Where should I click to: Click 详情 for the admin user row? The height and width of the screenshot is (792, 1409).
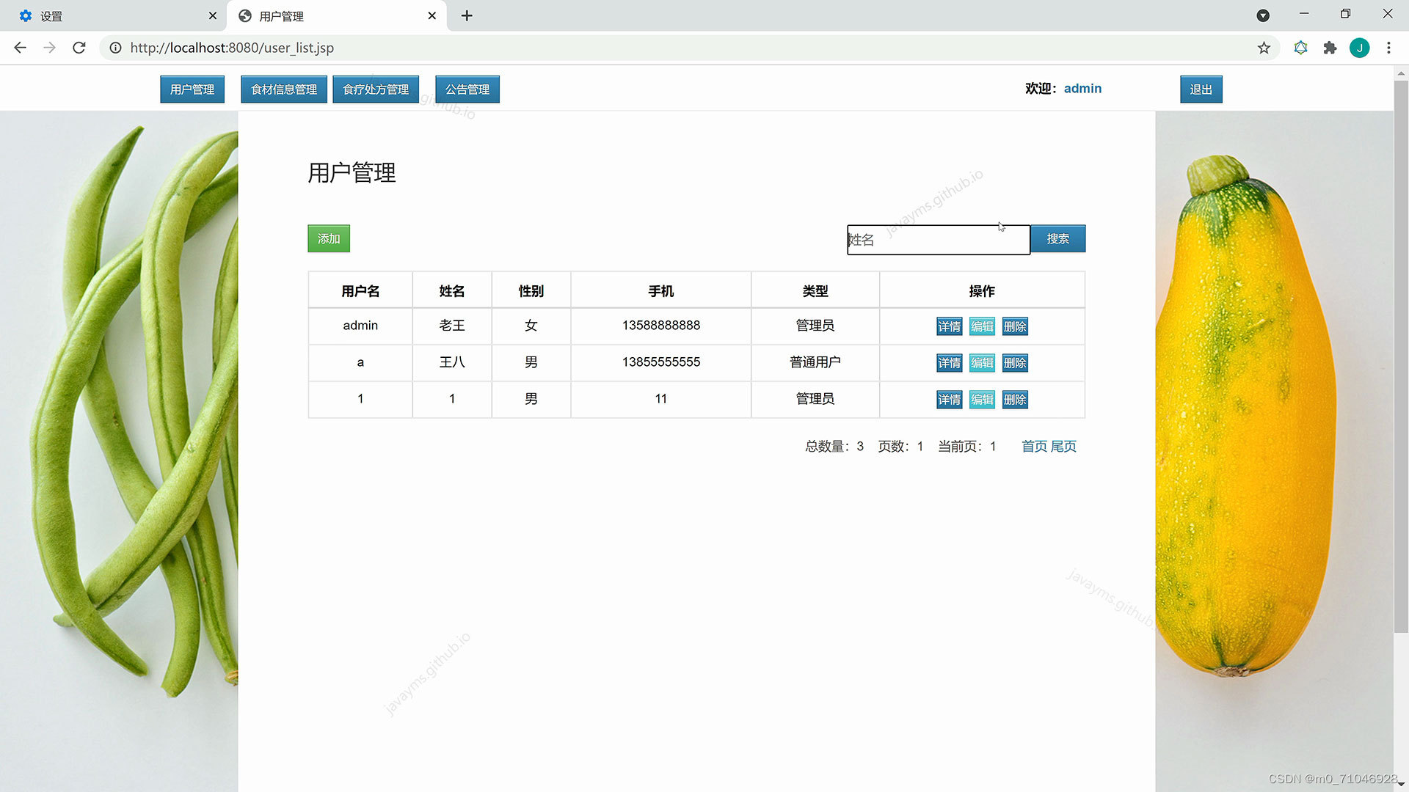coord(949,326)
